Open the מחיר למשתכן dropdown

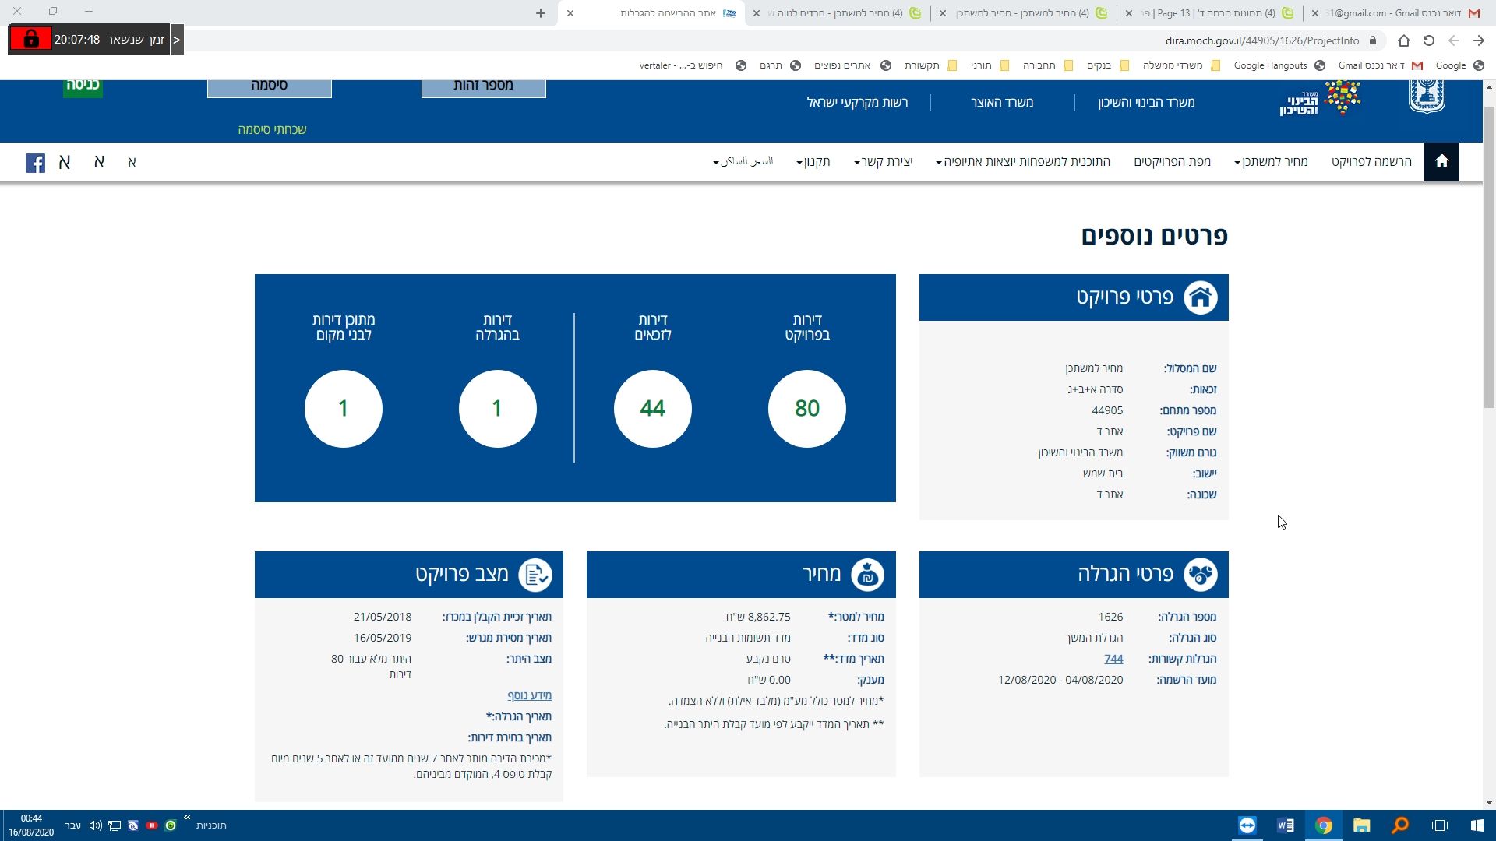(x=1275, y=161)
